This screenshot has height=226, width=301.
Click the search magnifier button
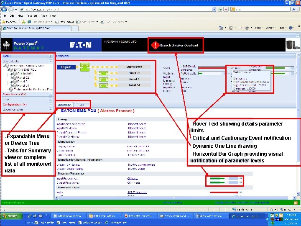click(294, 9)
